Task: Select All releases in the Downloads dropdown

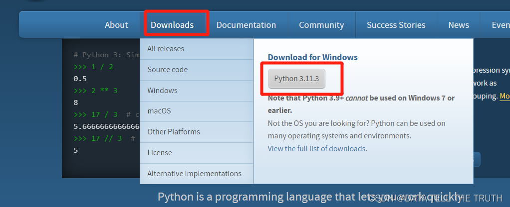Action: coord(197,49)
